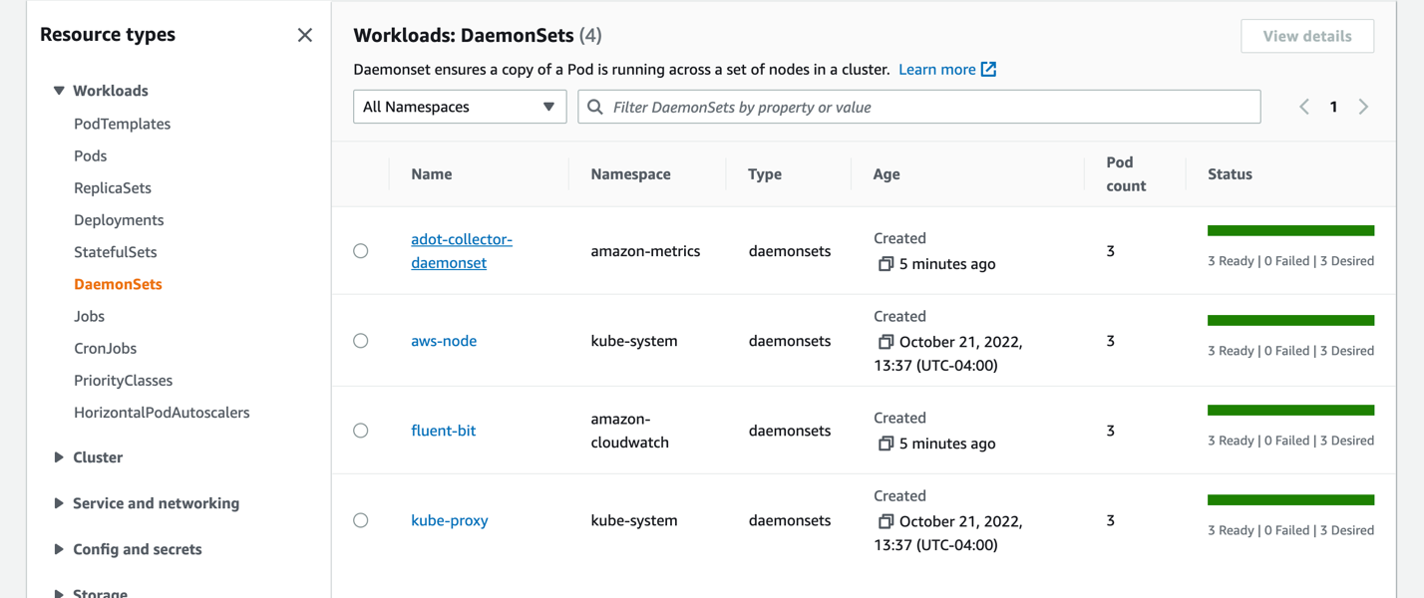Close the Resource types panel
This screenshot has width=1424, height=598.
coord(305,34)
